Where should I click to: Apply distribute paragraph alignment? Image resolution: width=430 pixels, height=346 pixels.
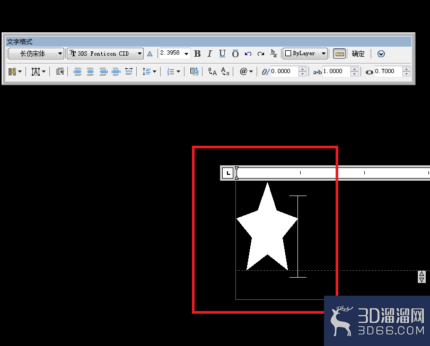[x=129, y=71]
